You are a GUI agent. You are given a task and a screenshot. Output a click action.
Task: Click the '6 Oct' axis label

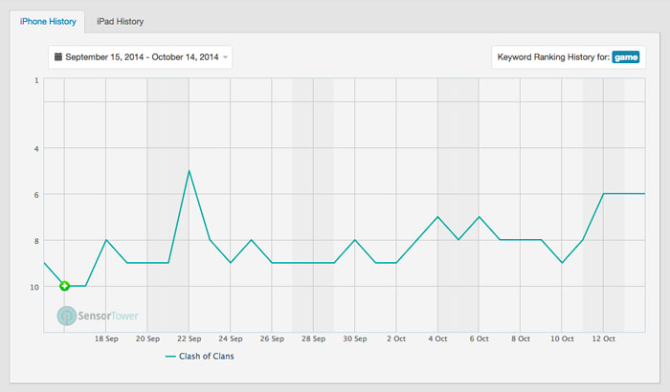click(479, 338)
